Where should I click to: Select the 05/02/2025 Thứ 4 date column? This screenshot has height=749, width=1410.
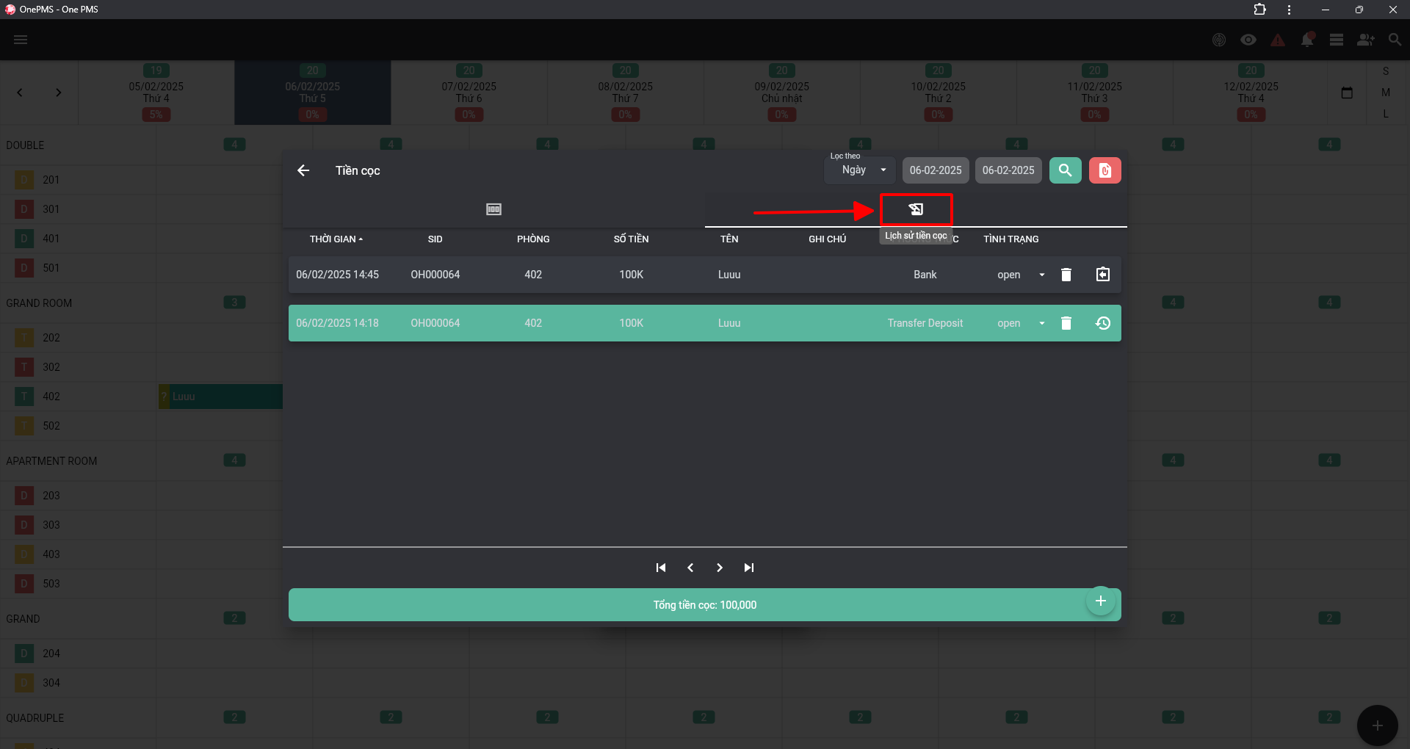[156, 93]
